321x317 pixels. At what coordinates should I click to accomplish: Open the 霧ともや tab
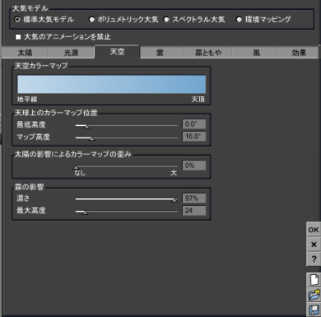[208, 53]
